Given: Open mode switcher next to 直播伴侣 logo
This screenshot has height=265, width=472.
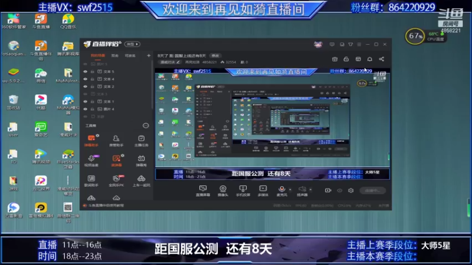Looking at the screenshot, I should (x=132, y=44).
